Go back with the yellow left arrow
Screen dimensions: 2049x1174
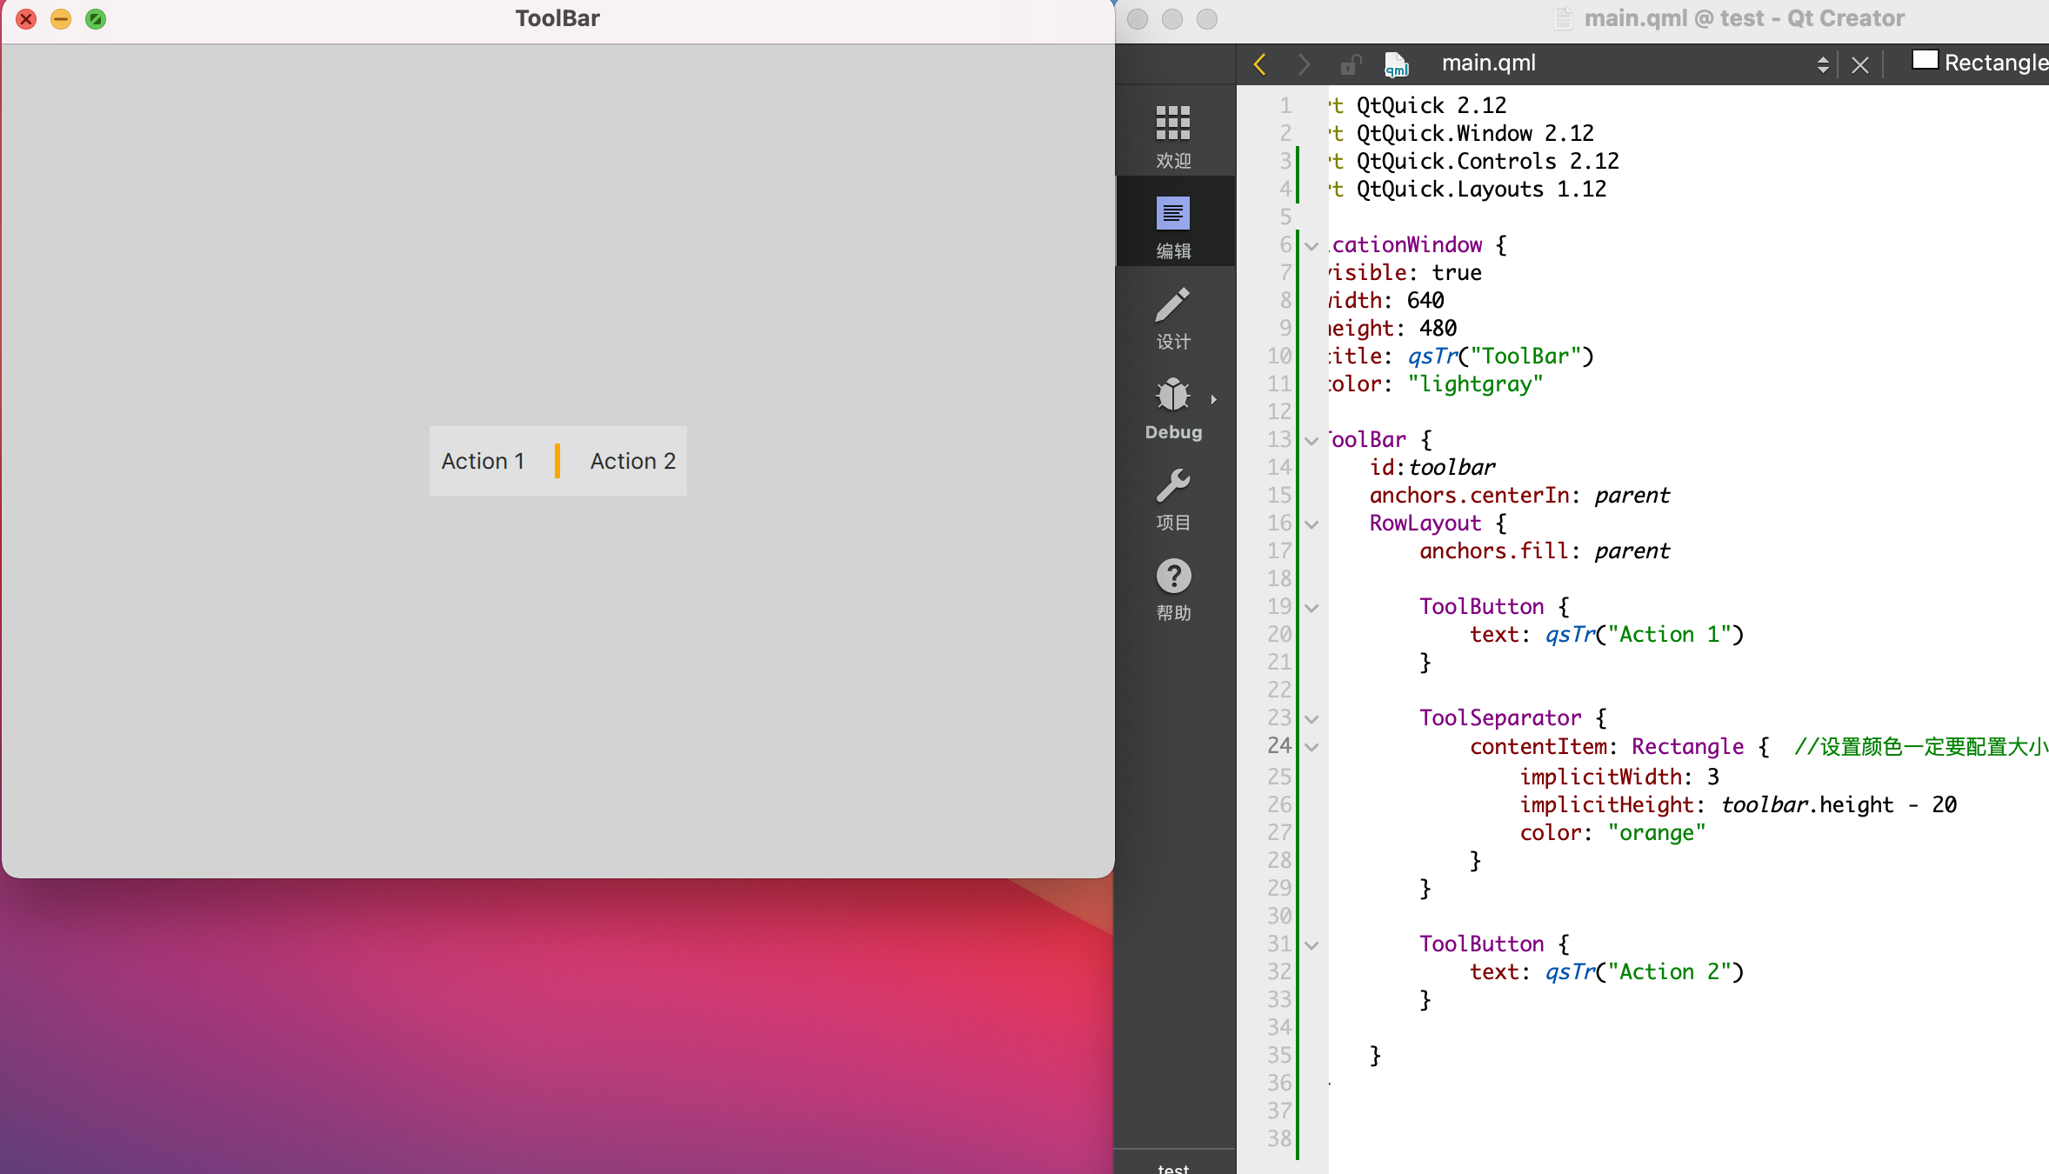pyautogui.click(x=1260, y=63)
